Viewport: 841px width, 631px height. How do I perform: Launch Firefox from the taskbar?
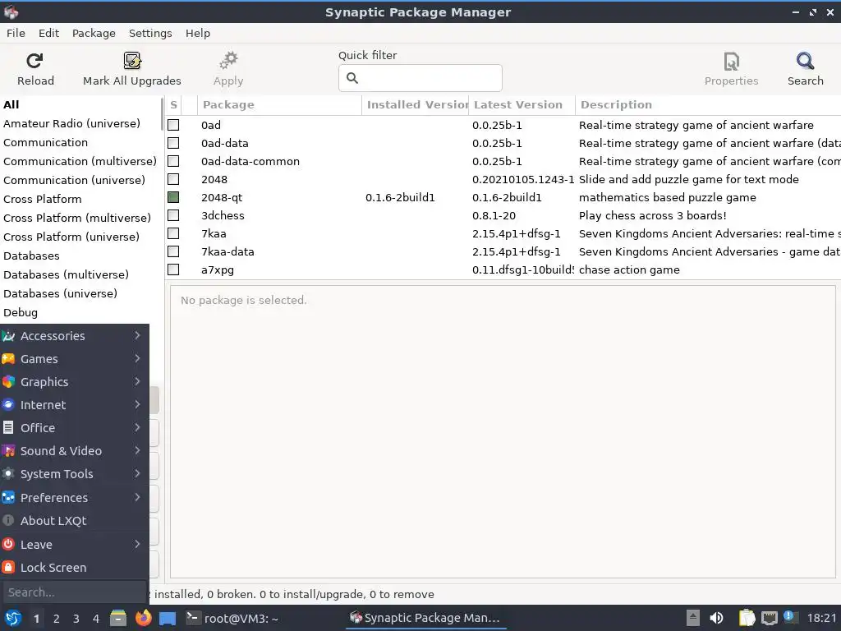pos(143,618)
